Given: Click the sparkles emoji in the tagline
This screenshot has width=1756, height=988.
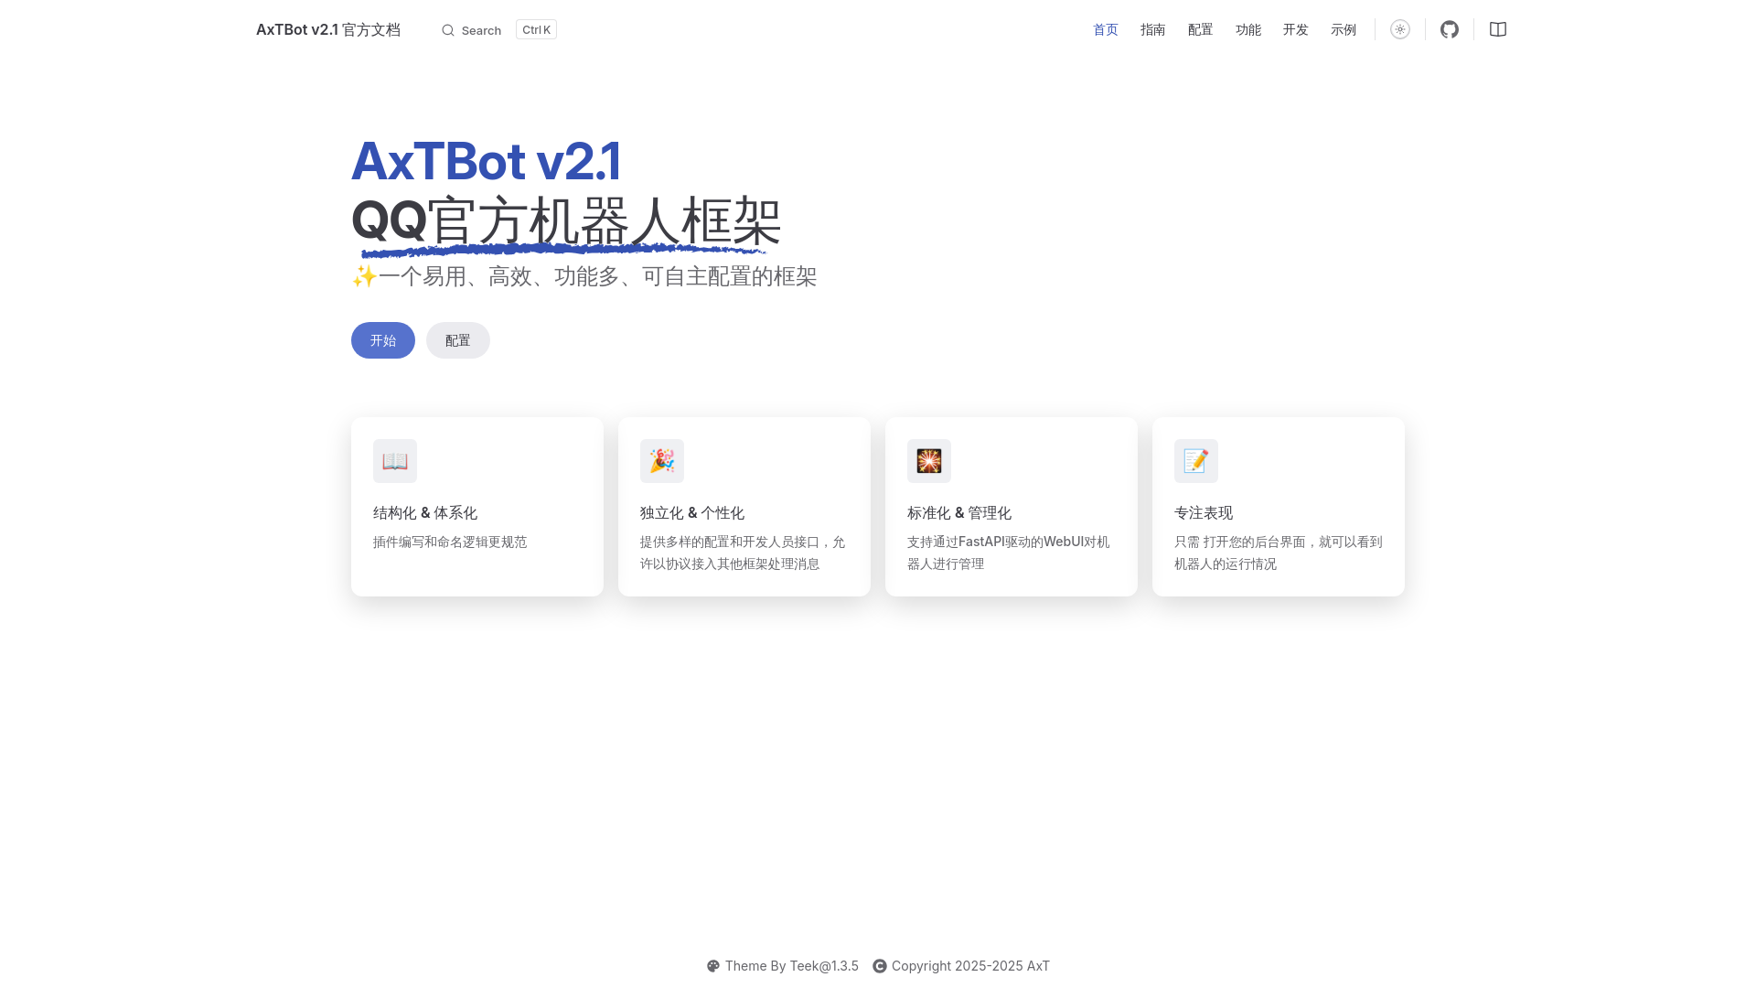Looking at the screenshot, I should point(364,276).
